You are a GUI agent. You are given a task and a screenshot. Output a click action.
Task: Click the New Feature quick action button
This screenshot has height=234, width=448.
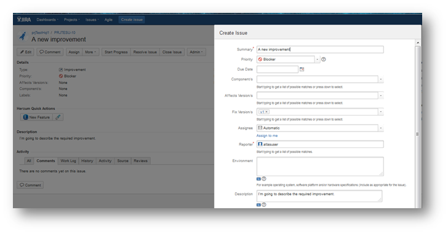tap(36, 117)
